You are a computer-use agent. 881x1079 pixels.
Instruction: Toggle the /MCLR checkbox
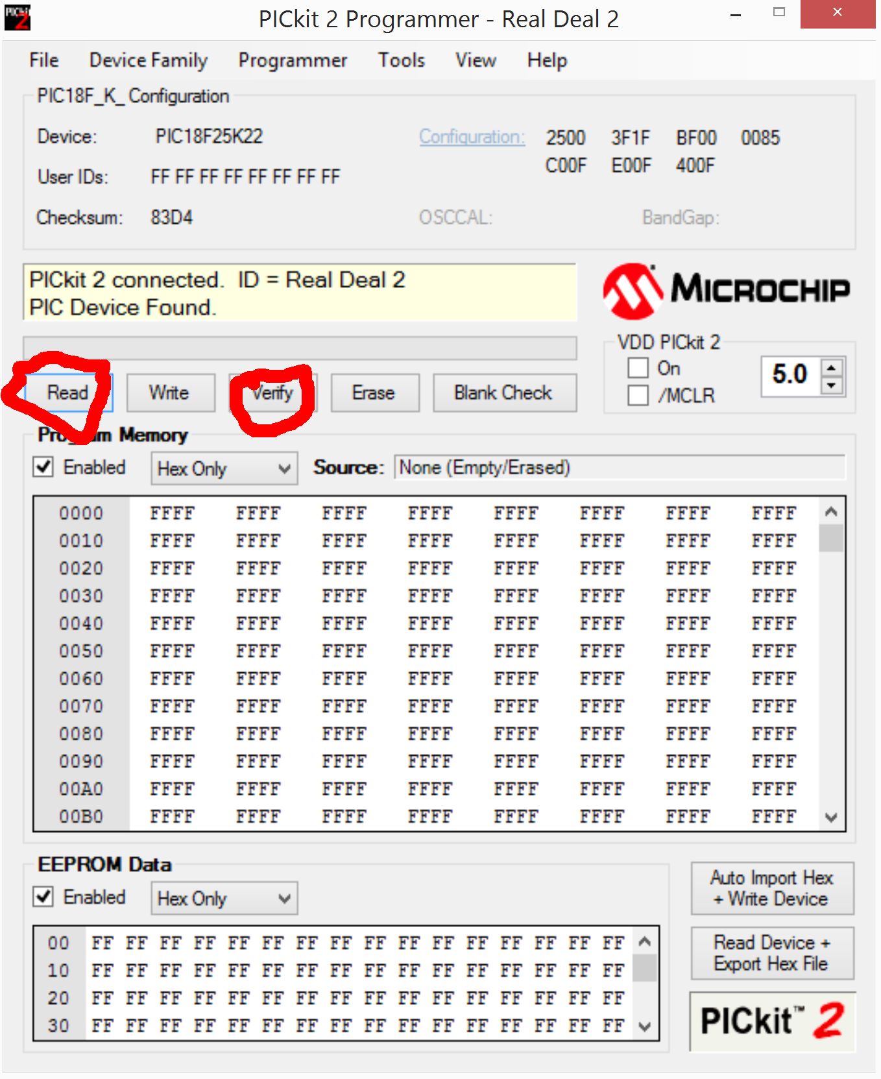click(638, 395)
